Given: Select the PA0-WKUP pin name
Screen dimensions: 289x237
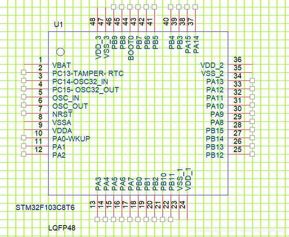Looking at the screenshot, I should (71, 139).
